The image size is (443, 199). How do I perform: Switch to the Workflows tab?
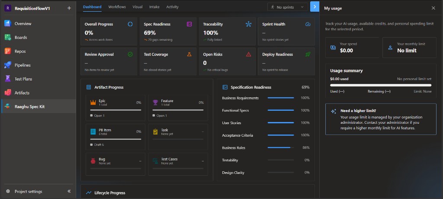point(117,7)
